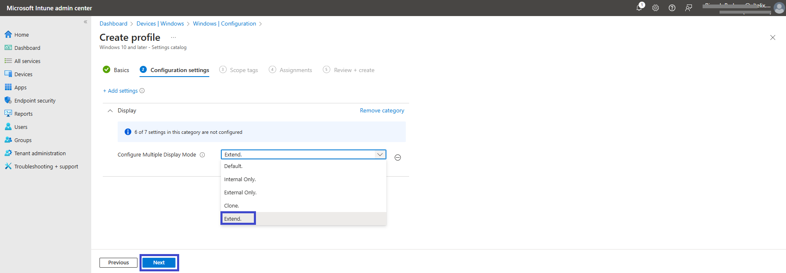
Task: Click the Next button
Action: click(x=159, y=263)
